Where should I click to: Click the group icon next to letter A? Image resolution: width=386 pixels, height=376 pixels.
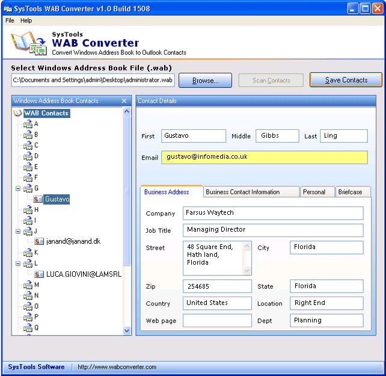tap(28, 124)
